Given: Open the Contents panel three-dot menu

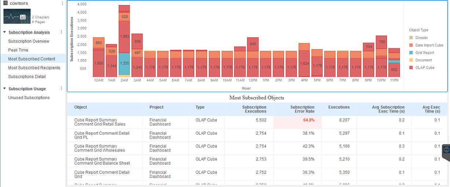Looking at the screenshot, I should pos(62,3).
